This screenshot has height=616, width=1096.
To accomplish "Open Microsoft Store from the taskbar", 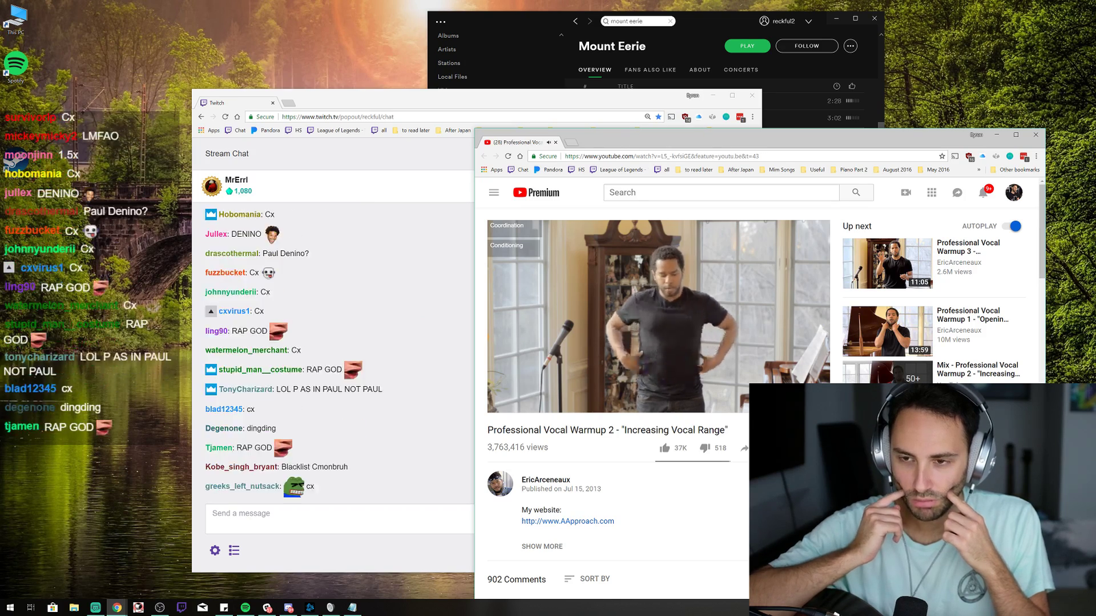I will click(52, 607).
